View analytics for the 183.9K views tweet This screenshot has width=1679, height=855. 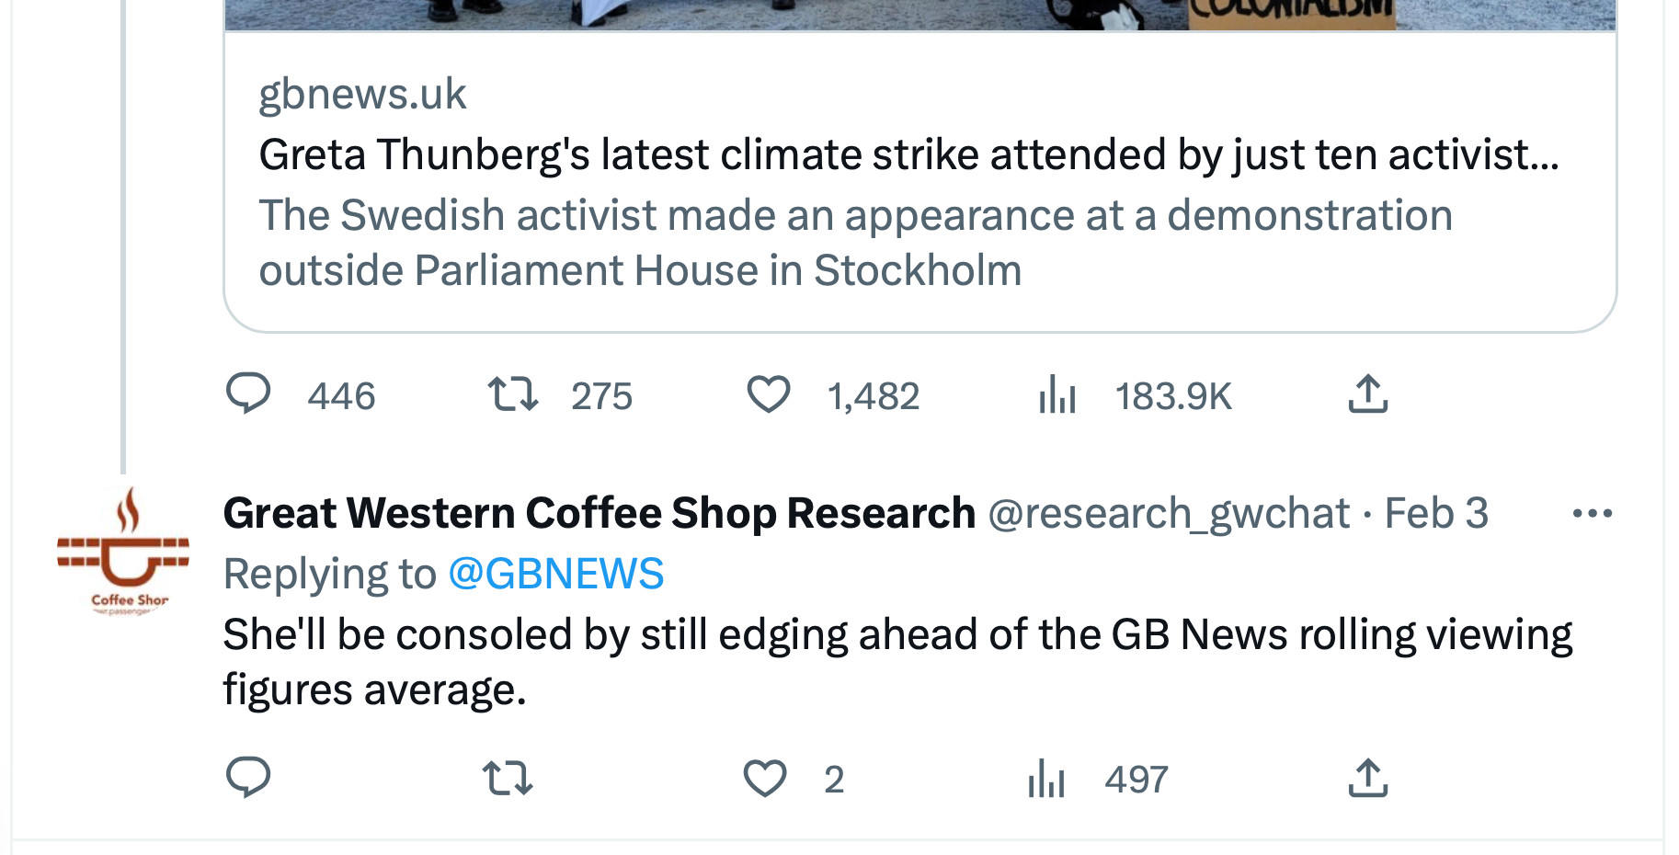click(1057, 395)
